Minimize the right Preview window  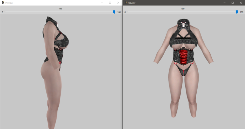tap(224, 3)
